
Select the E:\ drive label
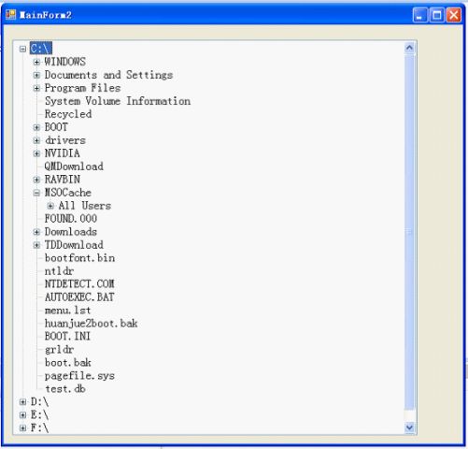click(x=39, y=415)
